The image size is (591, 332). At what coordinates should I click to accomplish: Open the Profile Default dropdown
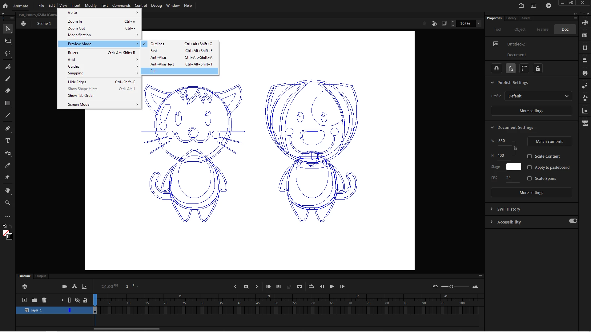coord(538,96)
